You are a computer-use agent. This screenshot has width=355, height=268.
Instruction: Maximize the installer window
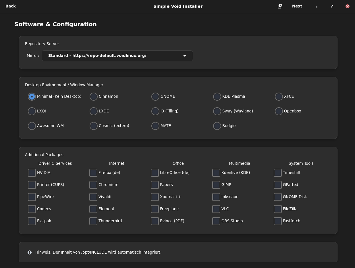(332, 6)
